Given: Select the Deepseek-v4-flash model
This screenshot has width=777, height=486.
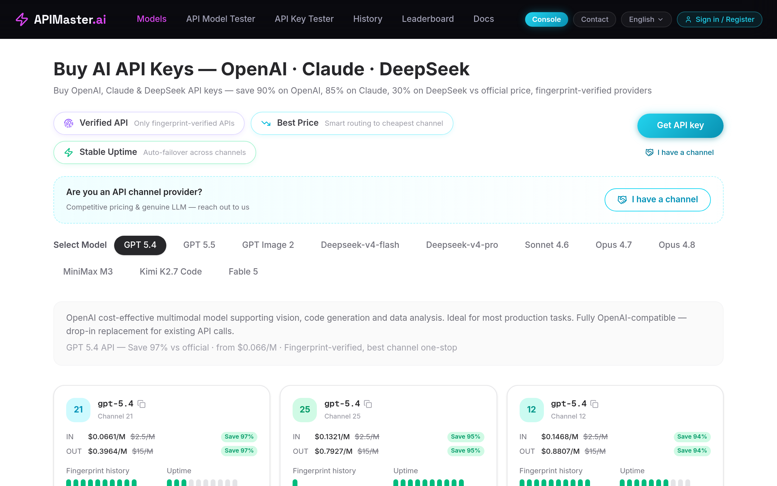Looking at the screenshot, I should 360,245.
